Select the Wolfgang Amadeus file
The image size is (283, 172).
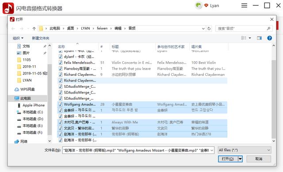142,105
